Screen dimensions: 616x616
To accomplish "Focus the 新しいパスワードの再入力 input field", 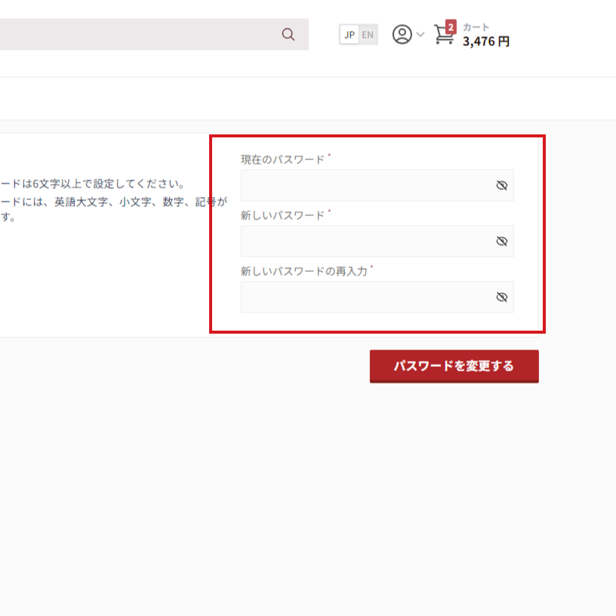I will click(x=377, y=297).
